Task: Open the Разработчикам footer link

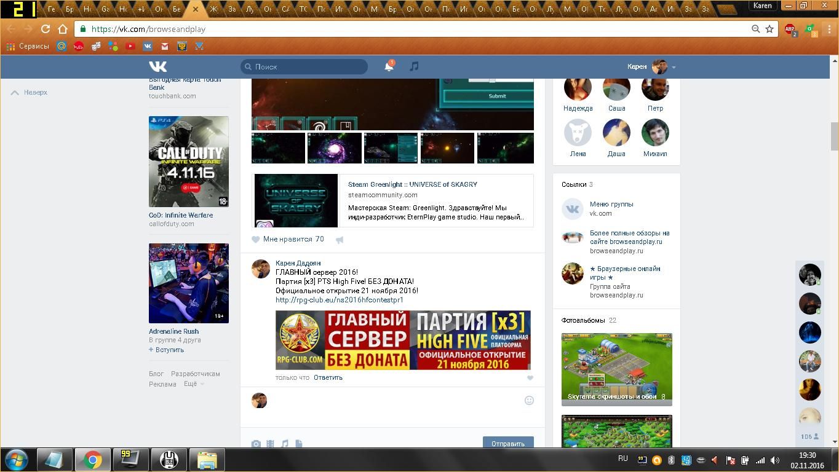Action: 196,374
